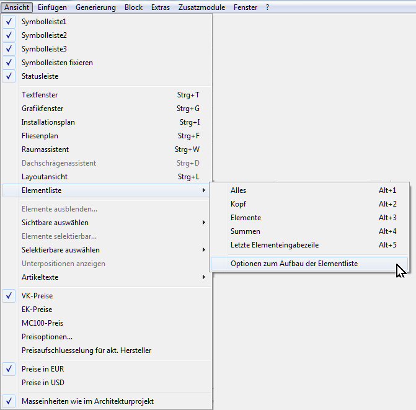
Task: Launch the Raumassistent
Action: 45,149
